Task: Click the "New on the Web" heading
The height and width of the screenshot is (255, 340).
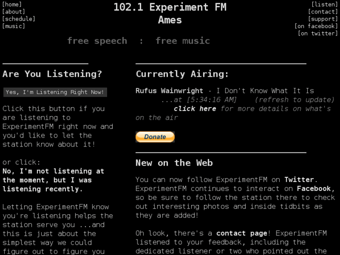Action: (x=174, y=163)
